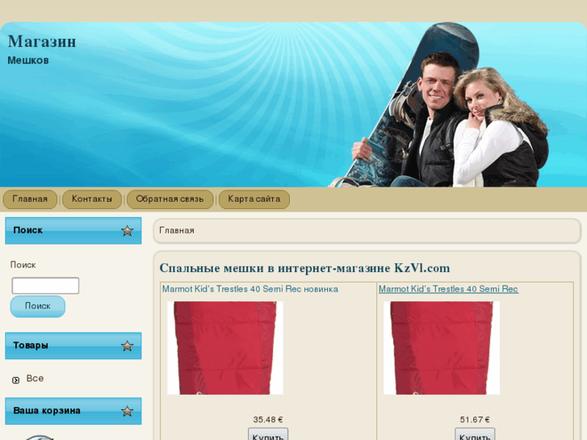The height and width of the screenshot is (440, 587).
Task: Click the Товары sidebar panel header
Action: (73, 346)
